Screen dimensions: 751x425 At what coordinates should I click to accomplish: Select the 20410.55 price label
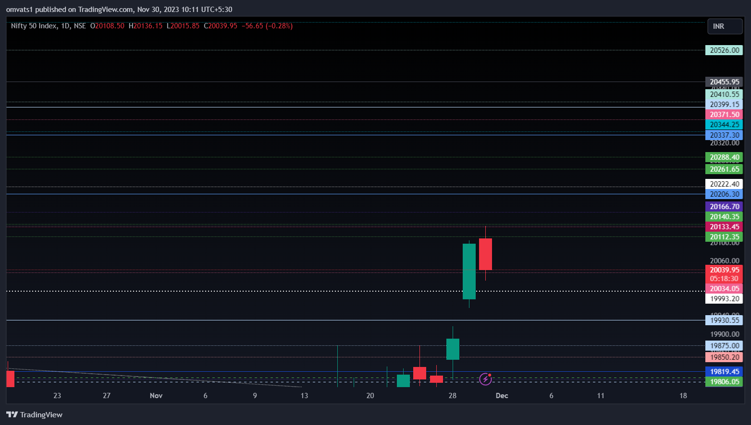point(724,94)
